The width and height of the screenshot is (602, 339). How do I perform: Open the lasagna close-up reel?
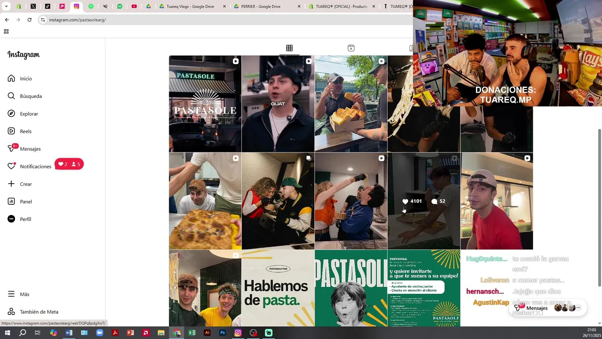pos(205,201)
